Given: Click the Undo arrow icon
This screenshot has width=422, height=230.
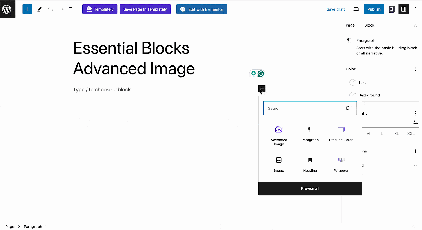Looking at the screenshot, I should pos(50,9).
